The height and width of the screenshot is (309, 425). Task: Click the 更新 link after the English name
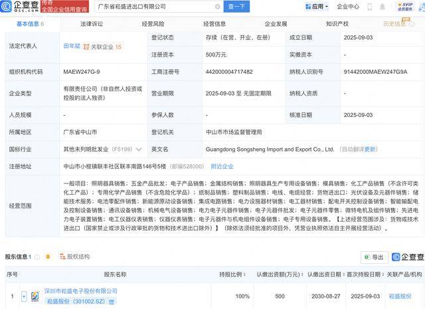point(370,150)
